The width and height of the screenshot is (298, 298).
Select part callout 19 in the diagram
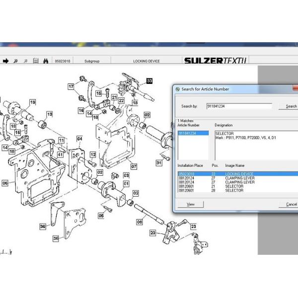(x=33, y=102)
